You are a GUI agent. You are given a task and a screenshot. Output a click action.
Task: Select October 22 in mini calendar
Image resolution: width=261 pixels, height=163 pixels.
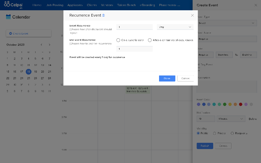tap(8, 78)
